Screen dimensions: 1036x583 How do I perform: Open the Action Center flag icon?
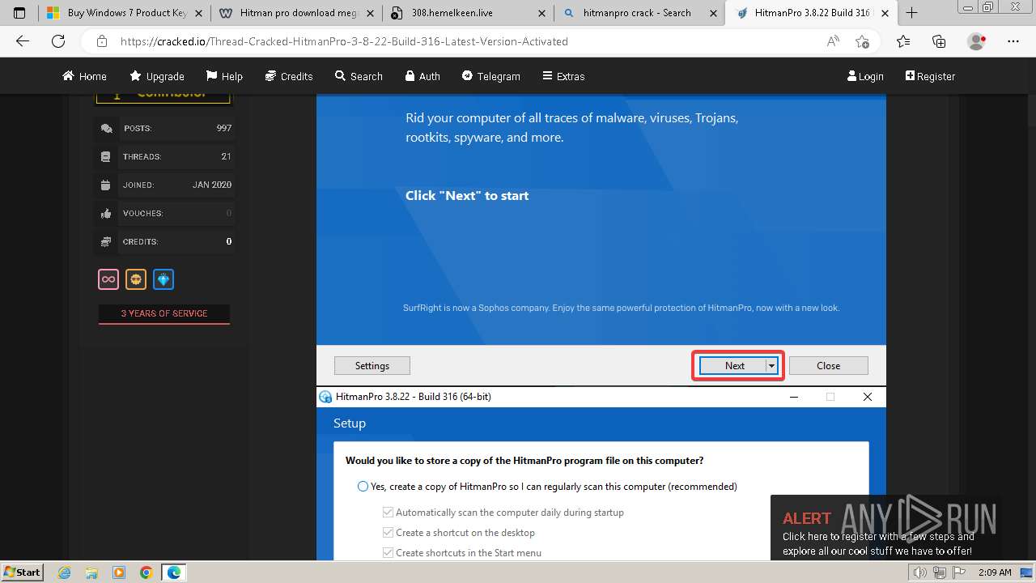click(x=957, y=572)
